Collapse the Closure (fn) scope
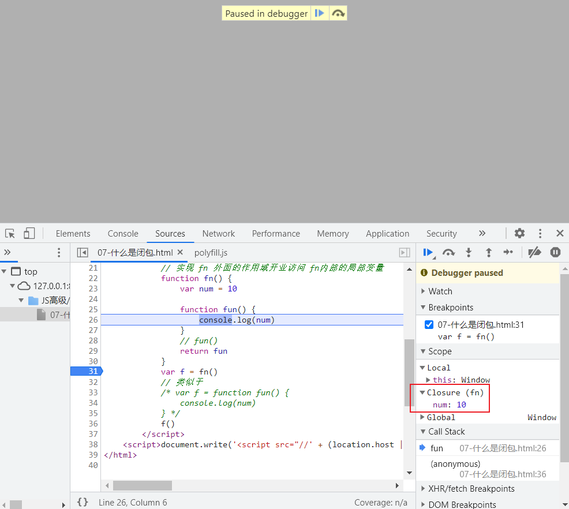This screenshot has height=509, width=569. 422,392
